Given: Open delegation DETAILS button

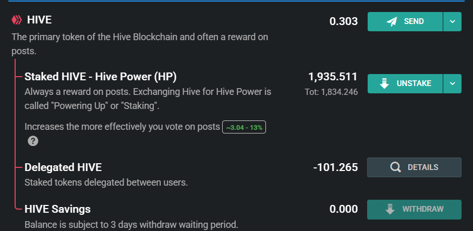Looking at the screenshot, I should pos(414,167).
